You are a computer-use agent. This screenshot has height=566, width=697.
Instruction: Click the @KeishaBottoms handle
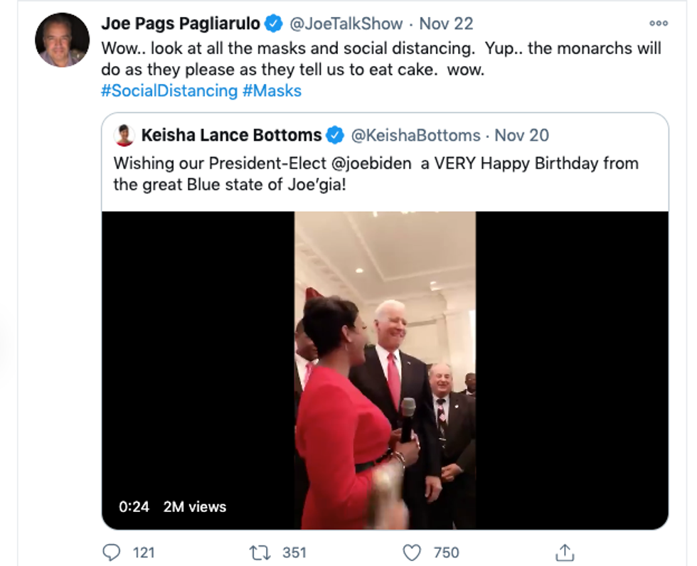pyautogui.click(x=416, y=135)
